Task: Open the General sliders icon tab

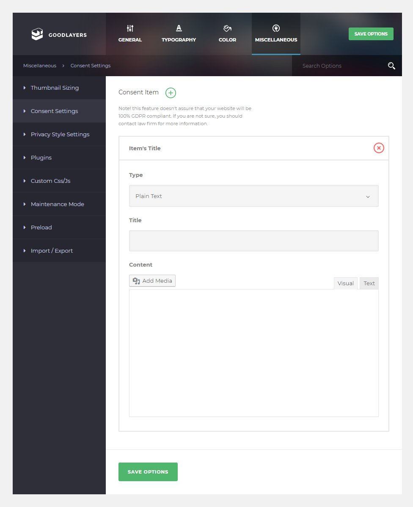Action: click(130, 28)
